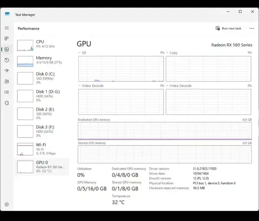Select Memory in the performance list
This screenshot has width=259, height=221.
pyautogui.click(x=42, y=60)
